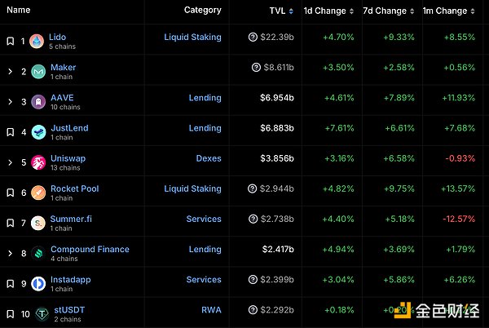Viewport: 489px width, 328px height.
Task: Sort by 1m Change column header
Action: click(447, 11)
